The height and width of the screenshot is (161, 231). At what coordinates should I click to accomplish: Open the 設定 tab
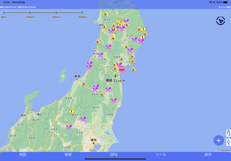pos(208,155)
